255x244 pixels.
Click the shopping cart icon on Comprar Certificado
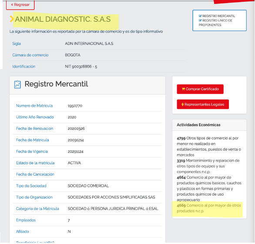pos(183,89)
